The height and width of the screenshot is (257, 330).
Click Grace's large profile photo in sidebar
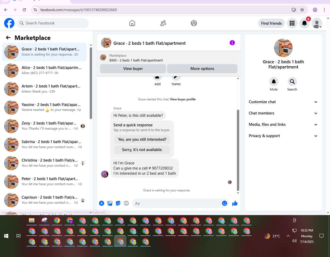pos(283,48)
